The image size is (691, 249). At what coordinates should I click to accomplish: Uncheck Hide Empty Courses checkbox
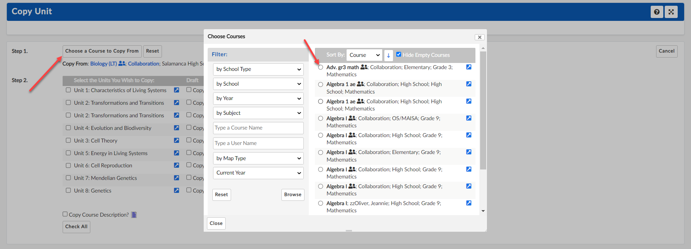398,54
